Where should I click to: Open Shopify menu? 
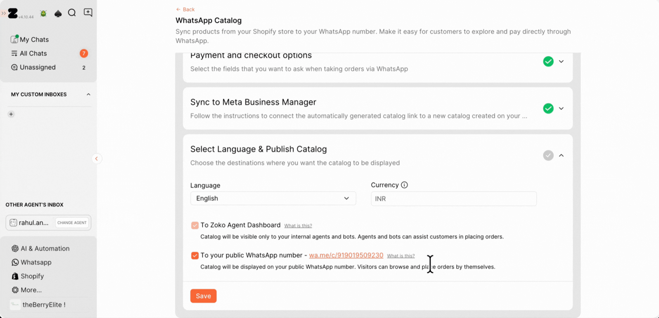[32, 276]
